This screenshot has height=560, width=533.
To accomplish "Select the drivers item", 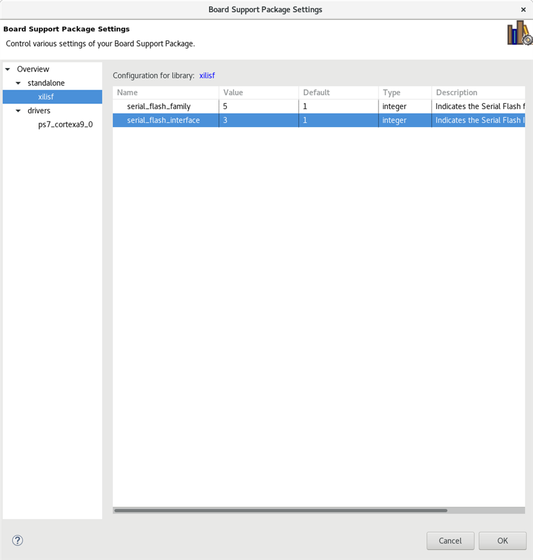I will point(39,111).
